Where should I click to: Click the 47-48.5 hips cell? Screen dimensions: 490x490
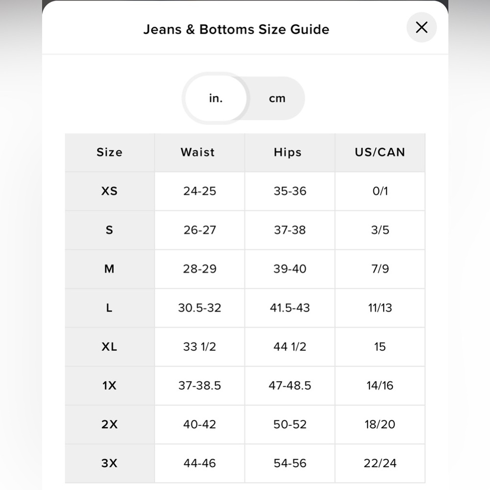click(x=290, y=386)
